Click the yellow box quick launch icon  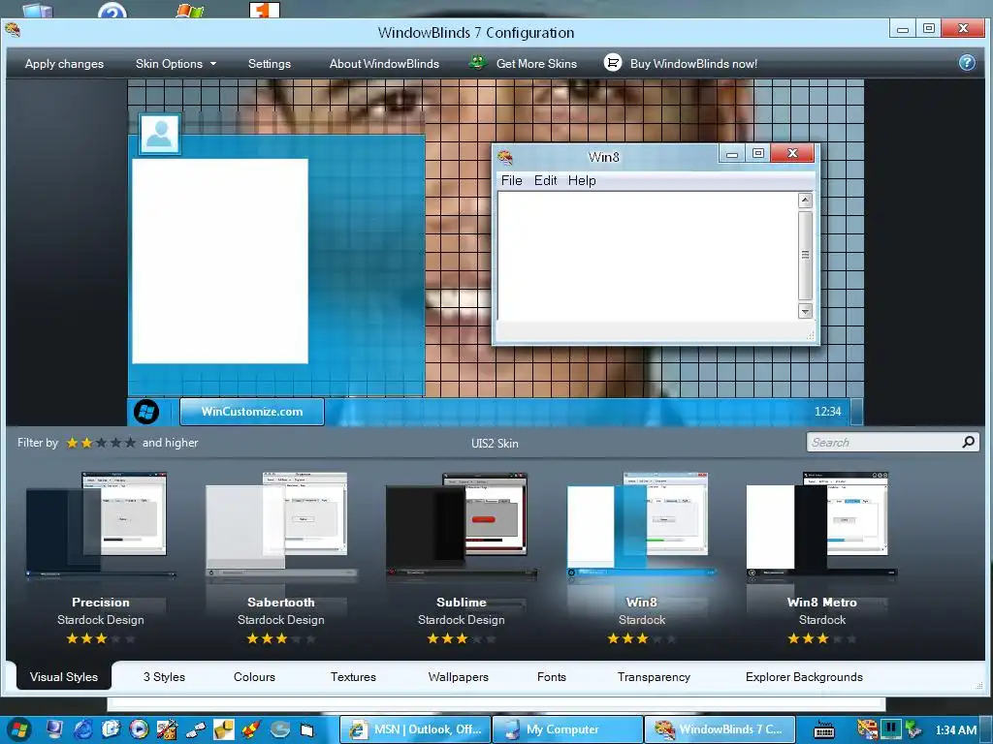(223, 729)
